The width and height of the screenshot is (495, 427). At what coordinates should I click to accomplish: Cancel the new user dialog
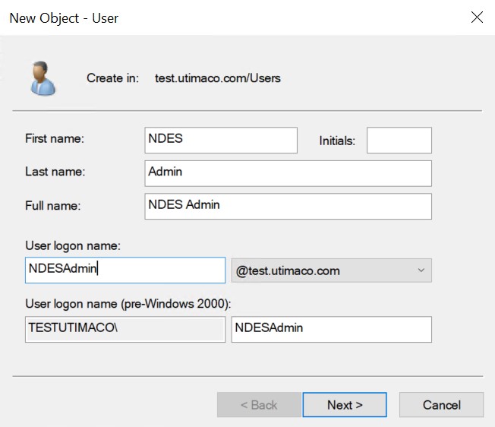pyautogui.click(x=441, y=404)
